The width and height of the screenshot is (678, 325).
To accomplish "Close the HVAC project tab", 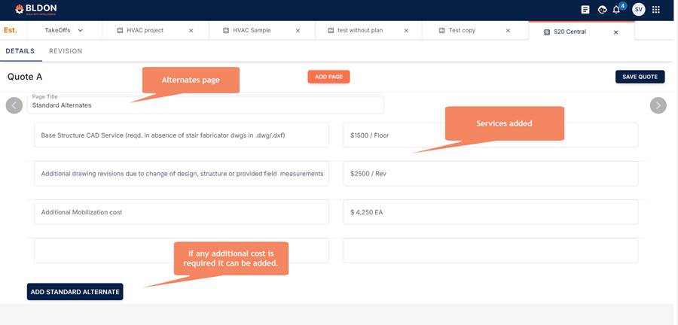I will 191,31.
